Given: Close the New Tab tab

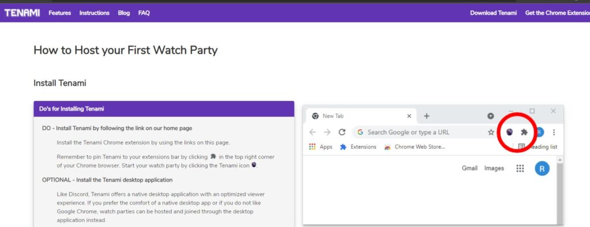Looking at the screenshot, I should point(409,116).
